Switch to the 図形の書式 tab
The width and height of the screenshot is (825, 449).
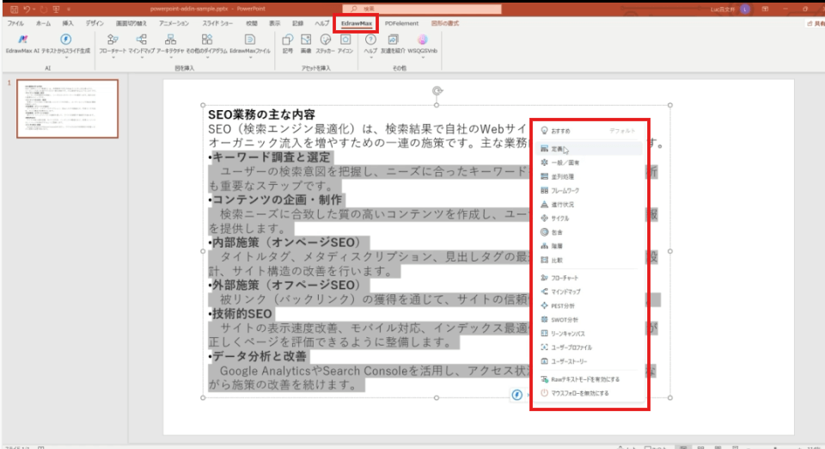[445, 23]
